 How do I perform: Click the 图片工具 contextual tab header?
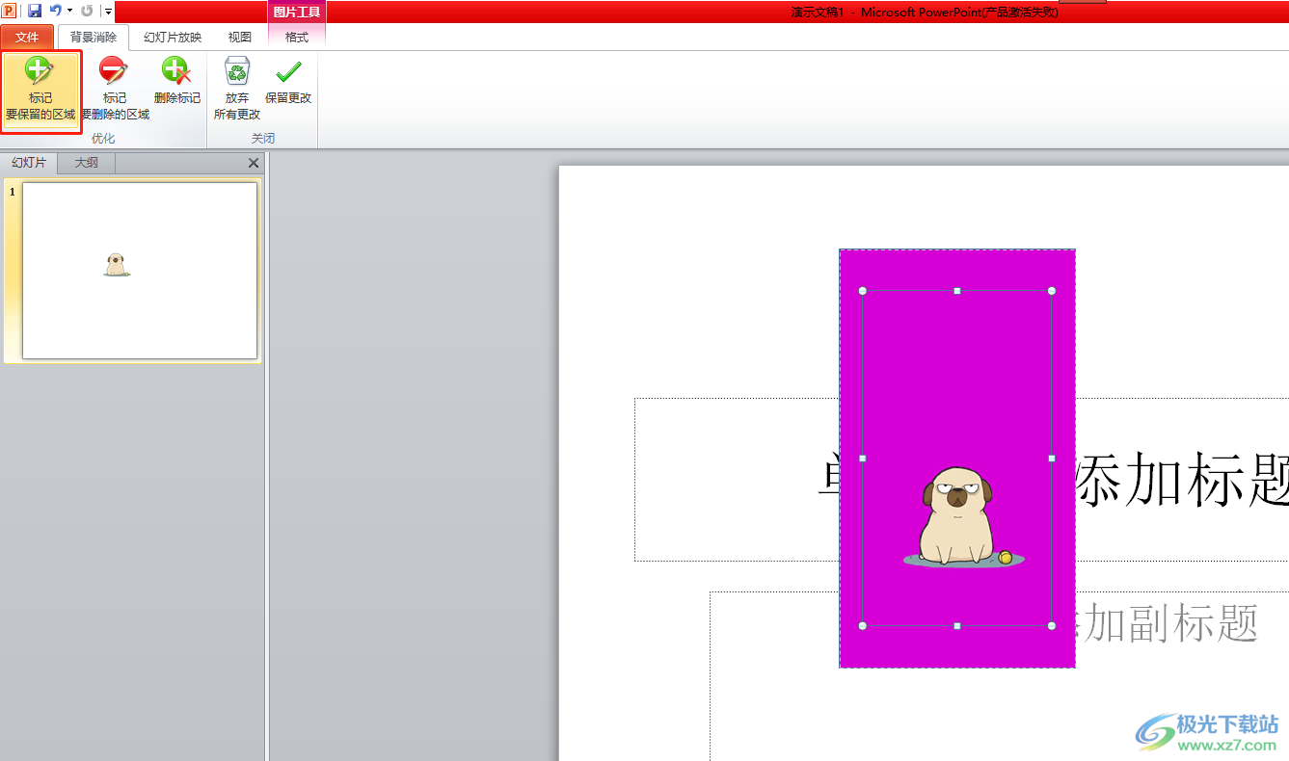click(297, 13)
